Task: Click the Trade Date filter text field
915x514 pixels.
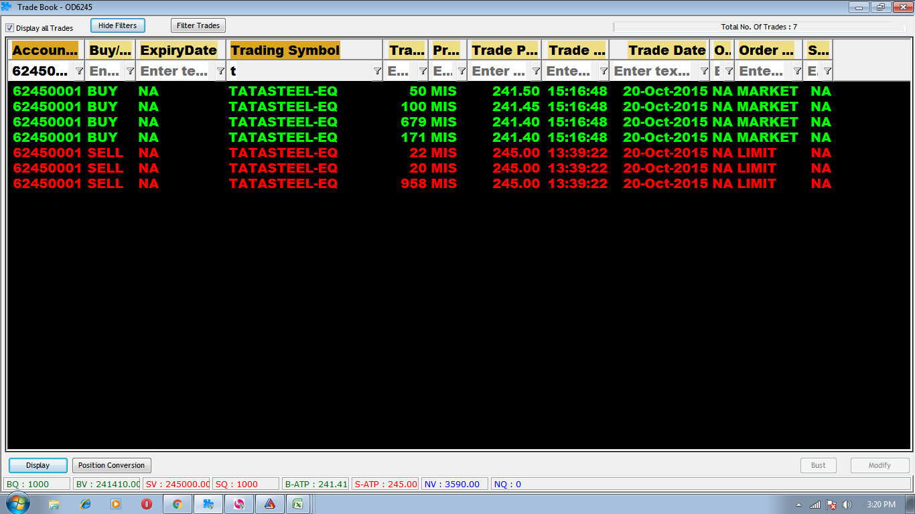Action: pyautogui.click(x=655, y=71)
